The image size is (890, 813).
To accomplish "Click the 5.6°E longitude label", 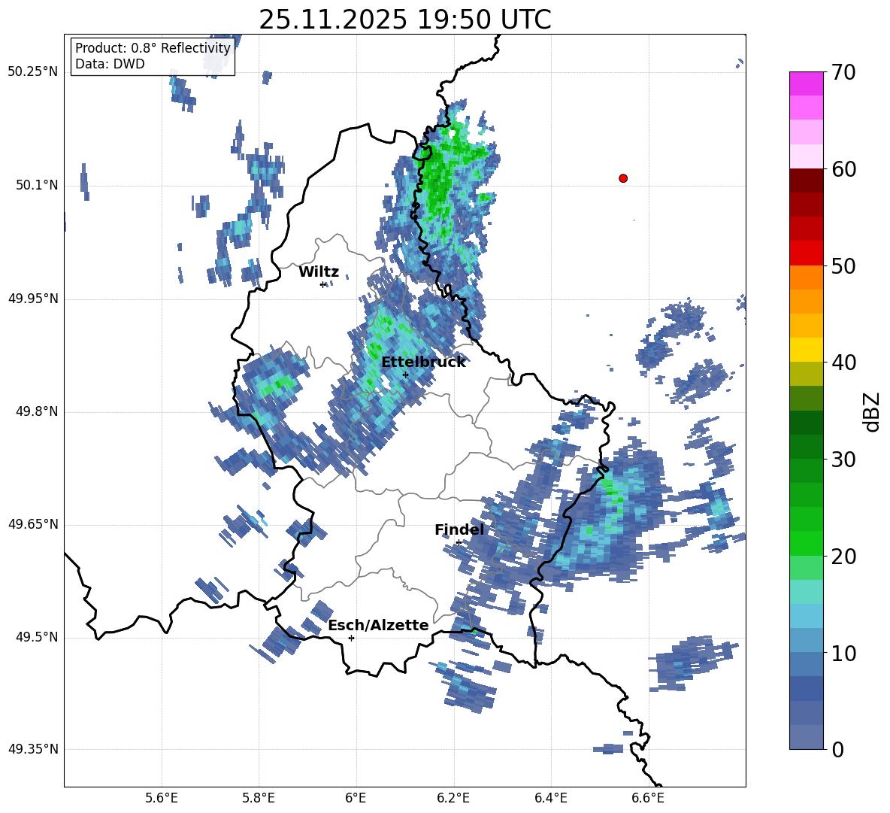I will pyautogui.click(x=161, y=798).
